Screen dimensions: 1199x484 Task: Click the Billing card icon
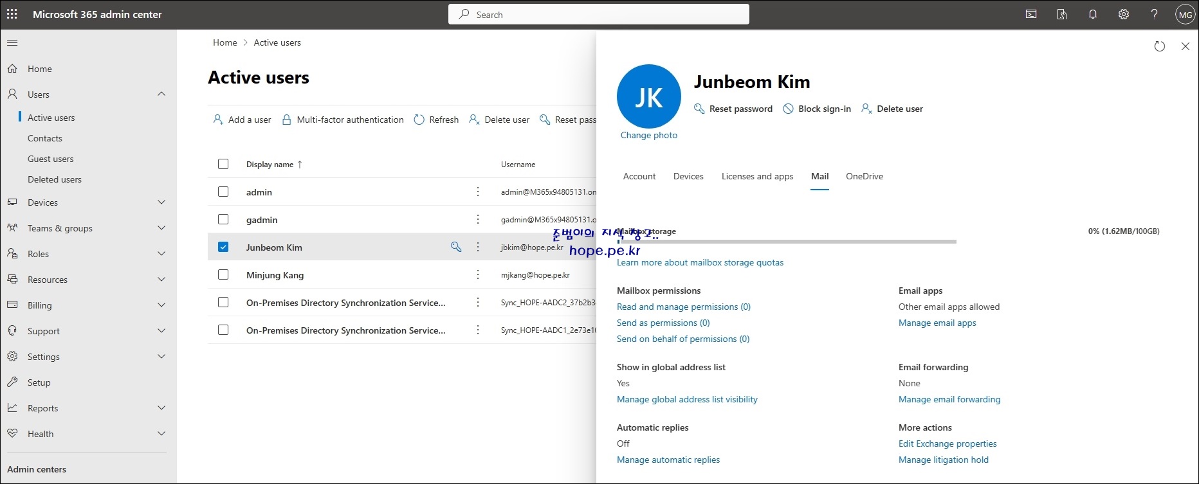click(x=12, y=305)
